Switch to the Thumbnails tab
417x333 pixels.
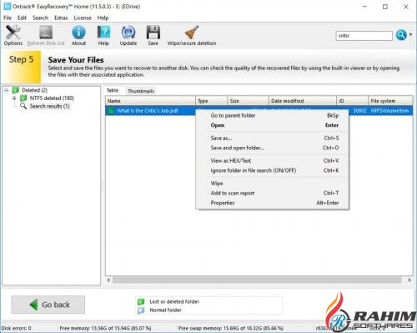tap(141, 91)
